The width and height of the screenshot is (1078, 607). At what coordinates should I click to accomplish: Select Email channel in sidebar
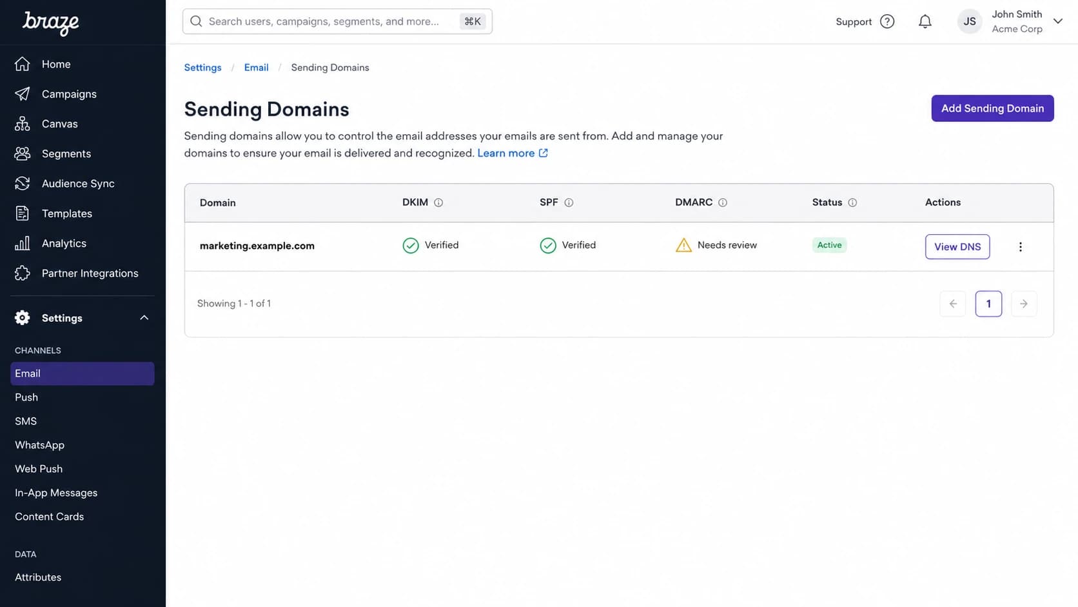(83, 373)
